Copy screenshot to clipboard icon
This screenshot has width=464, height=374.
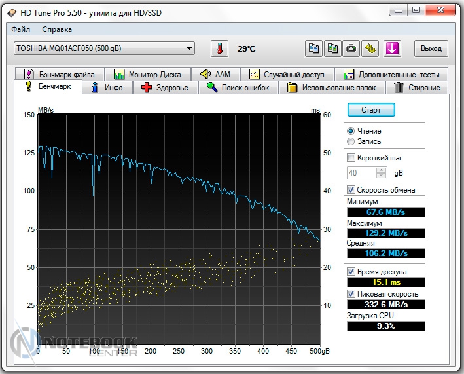(x=333, y=48)
